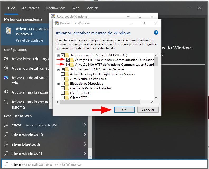Viewport: 209px width, 169px height.
Task: Switch to the Aplicativos search tab
Action: [31, 8]
